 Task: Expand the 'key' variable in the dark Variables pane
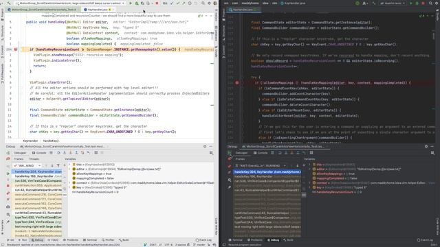click(310, 187)
